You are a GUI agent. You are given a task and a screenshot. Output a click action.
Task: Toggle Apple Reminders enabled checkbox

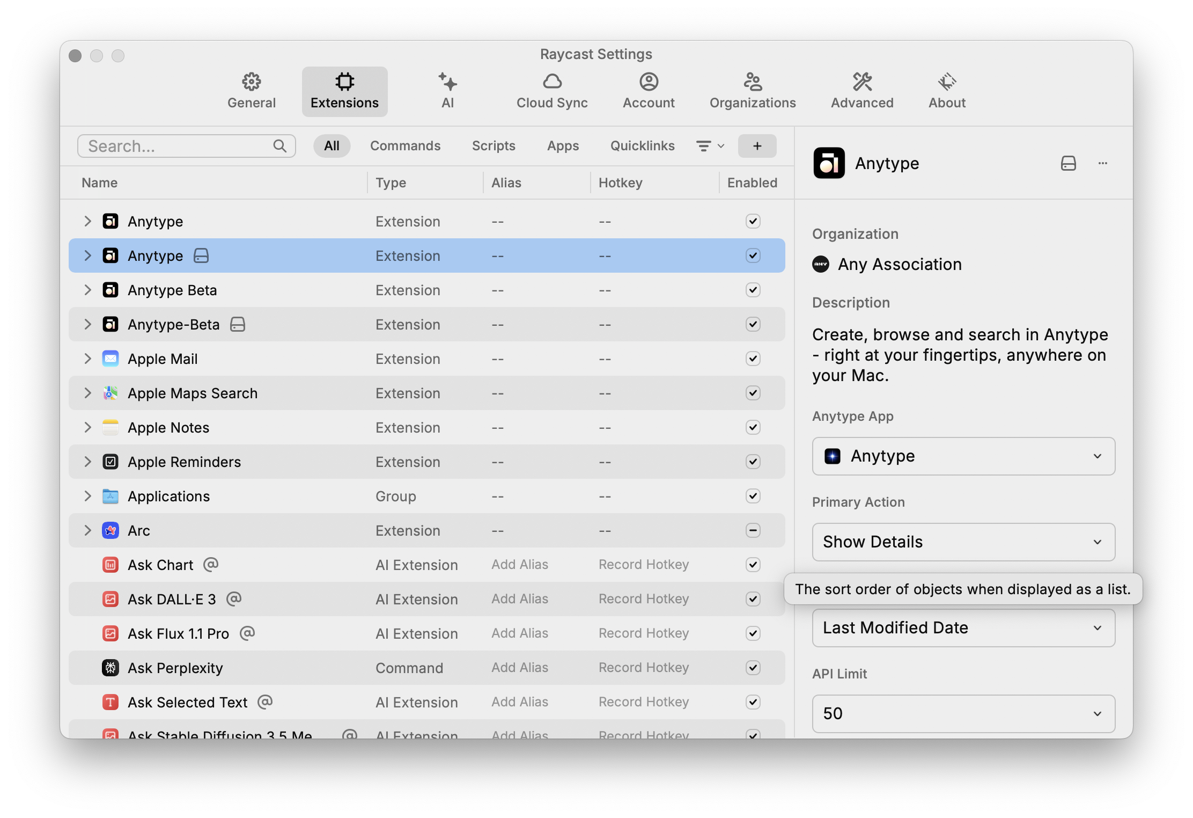coord(753,462)
